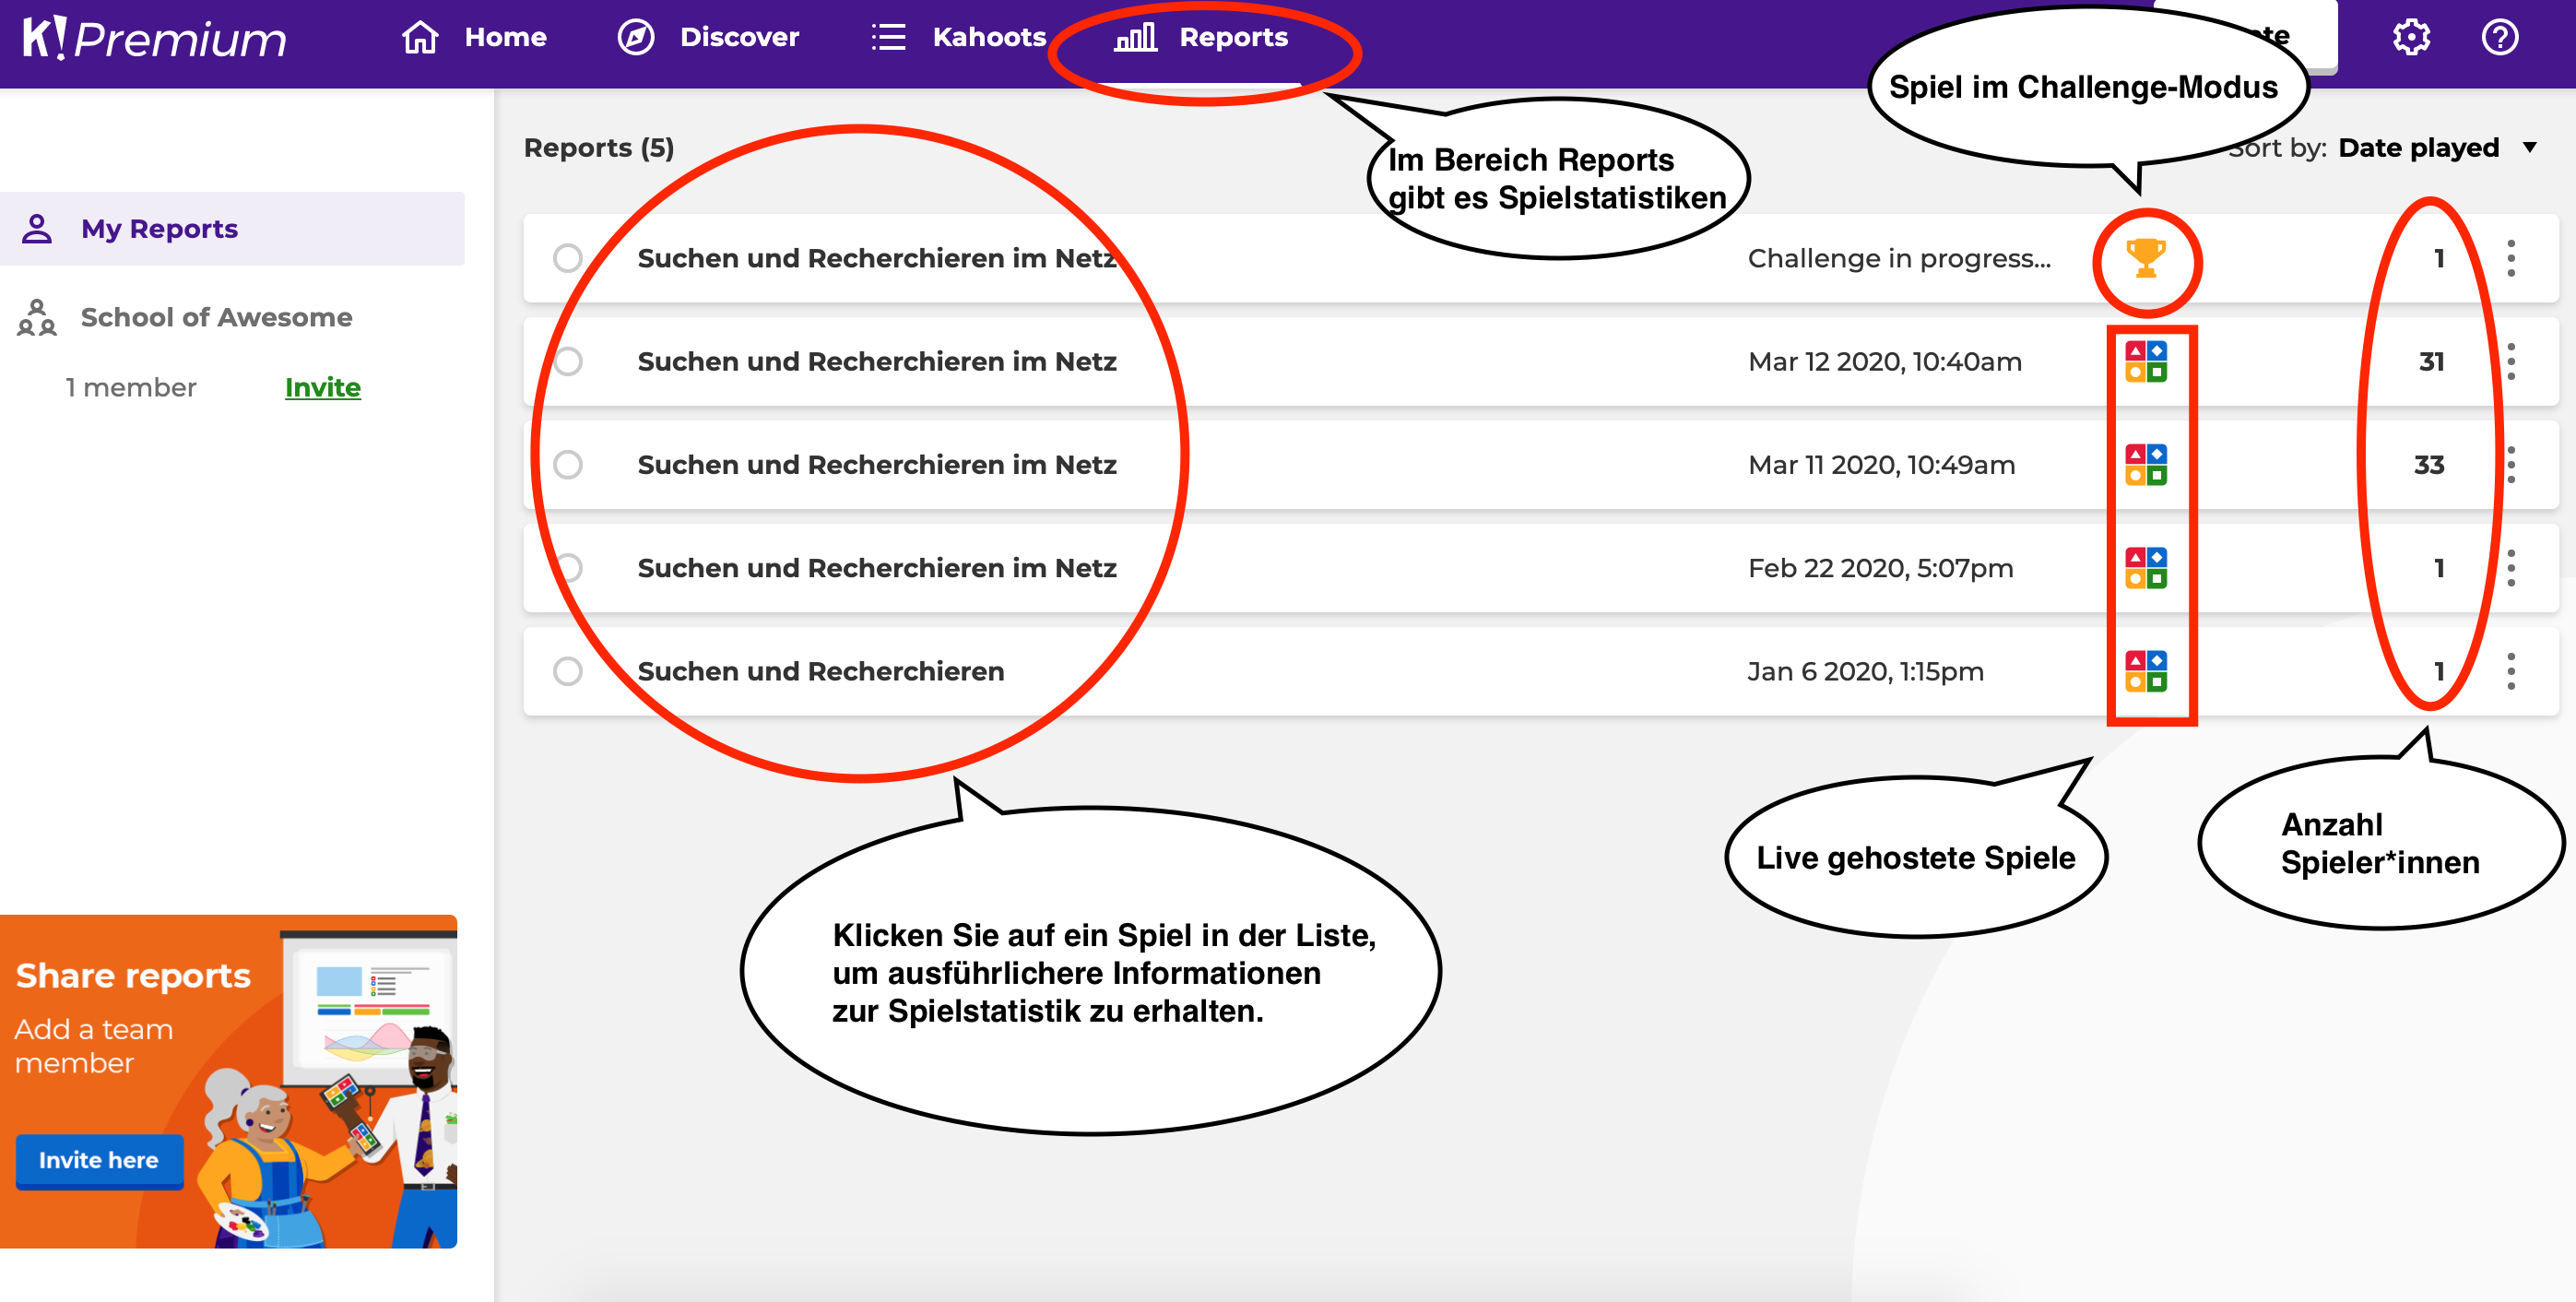Image resolution: width=2576 pixels, height=1302 pixels.
Task: Click the date Jan 6 2020, 1:15pm
Action: pos(1865,671)
